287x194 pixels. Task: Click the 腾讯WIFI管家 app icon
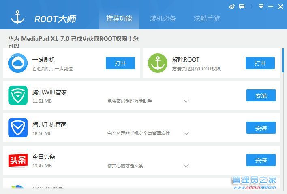18,95
